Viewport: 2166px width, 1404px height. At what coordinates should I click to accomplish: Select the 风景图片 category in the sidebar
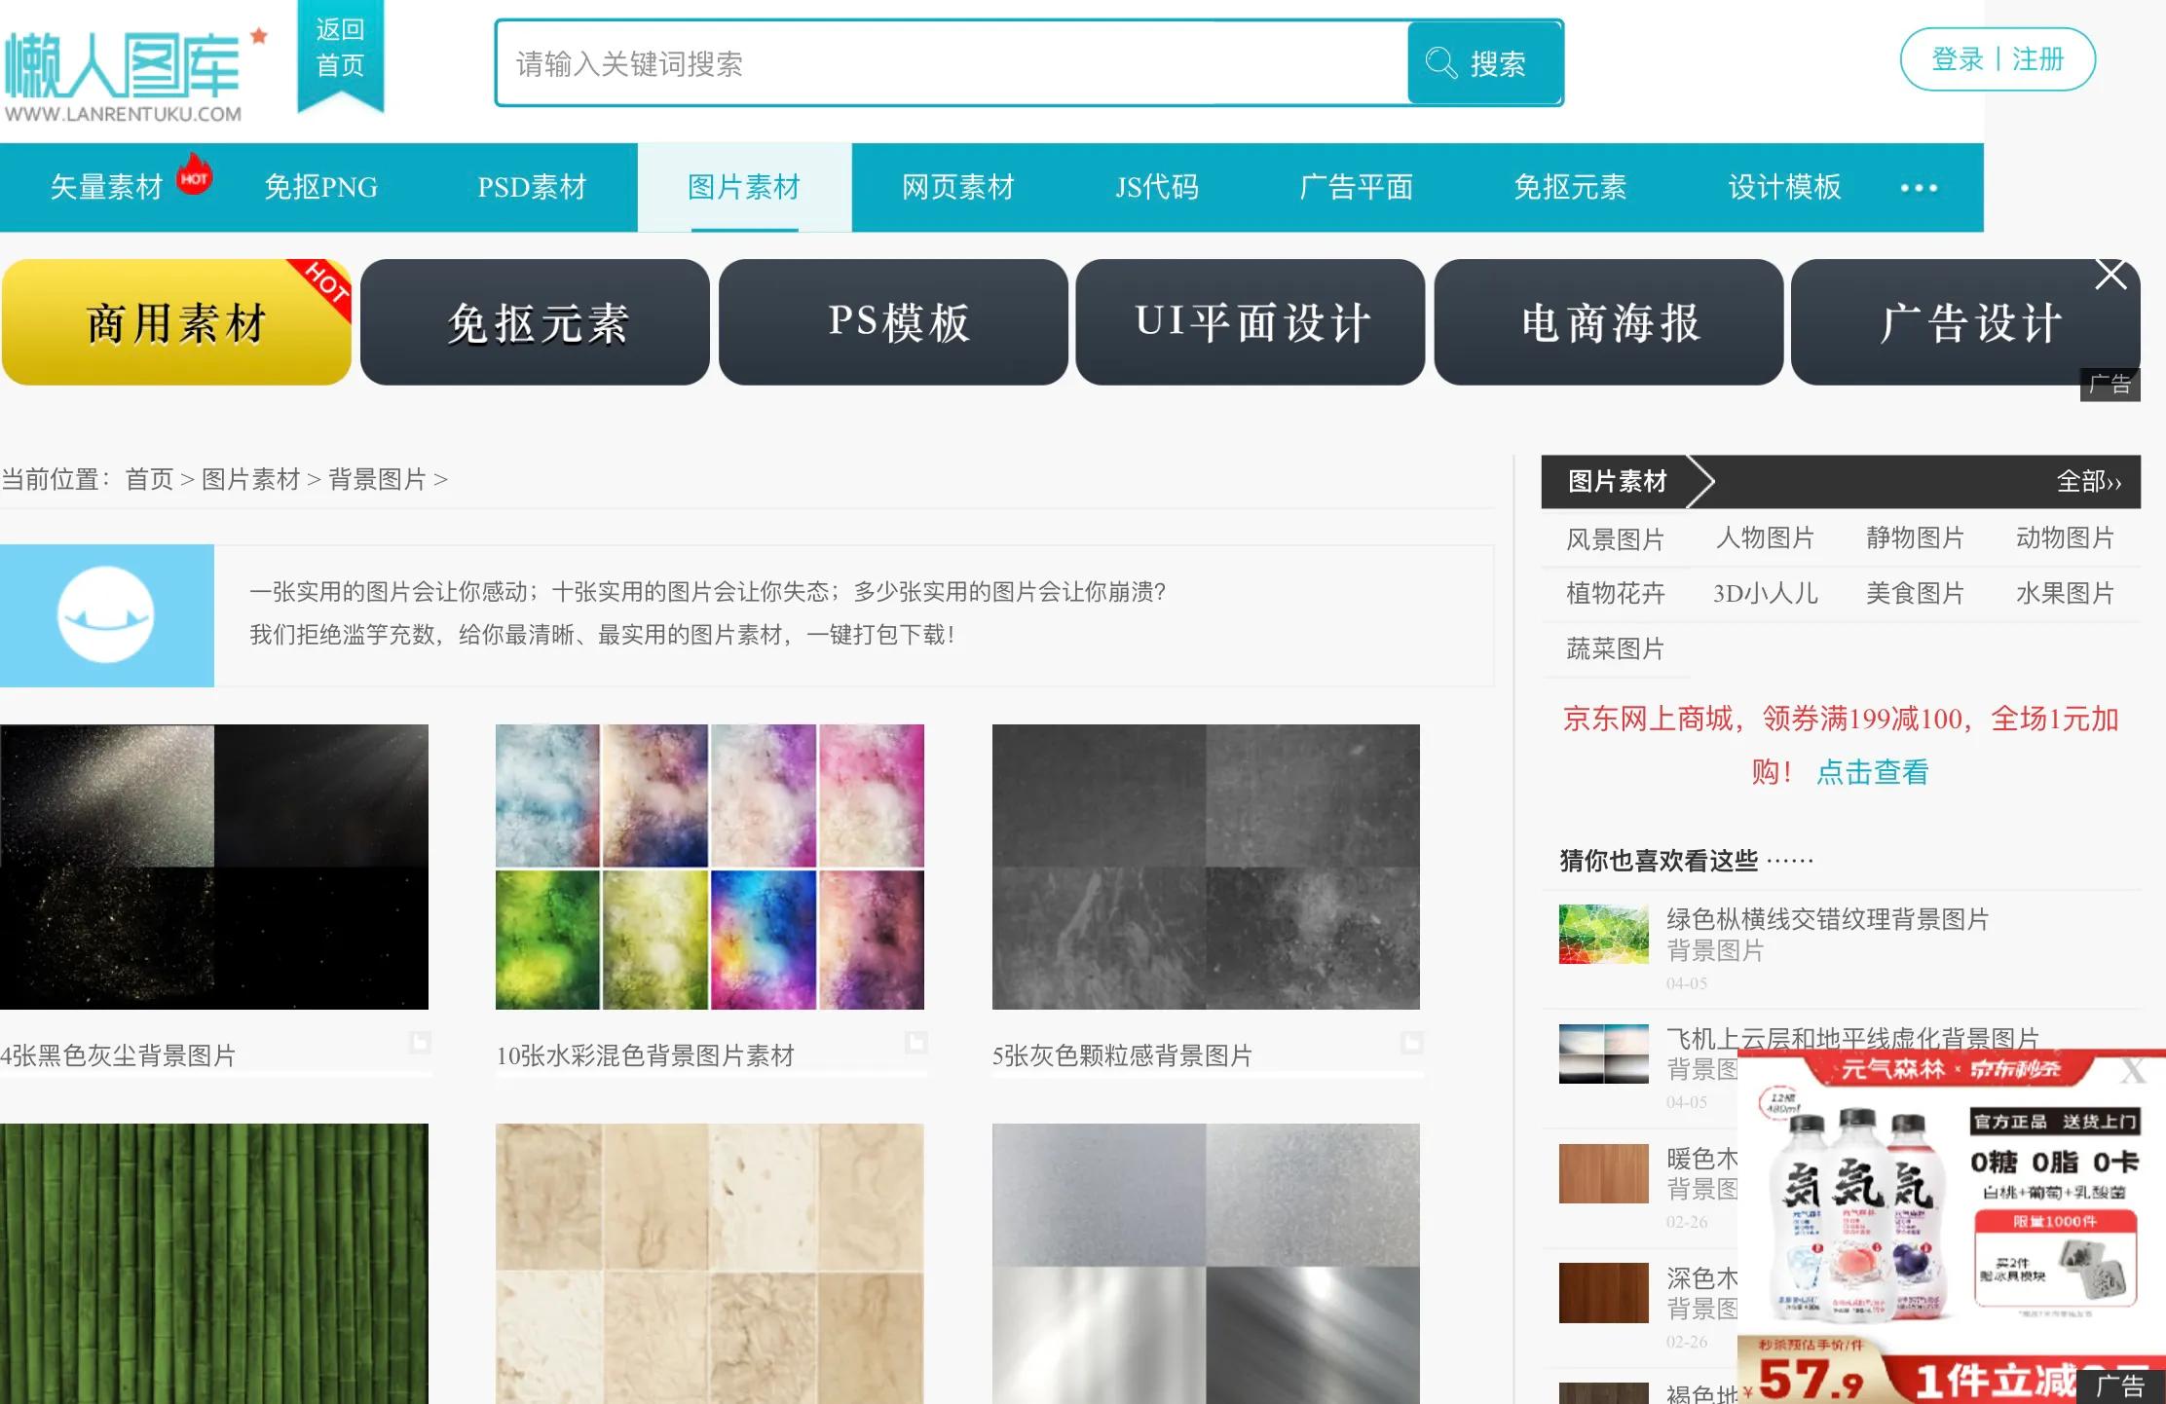click(1616, 538)
